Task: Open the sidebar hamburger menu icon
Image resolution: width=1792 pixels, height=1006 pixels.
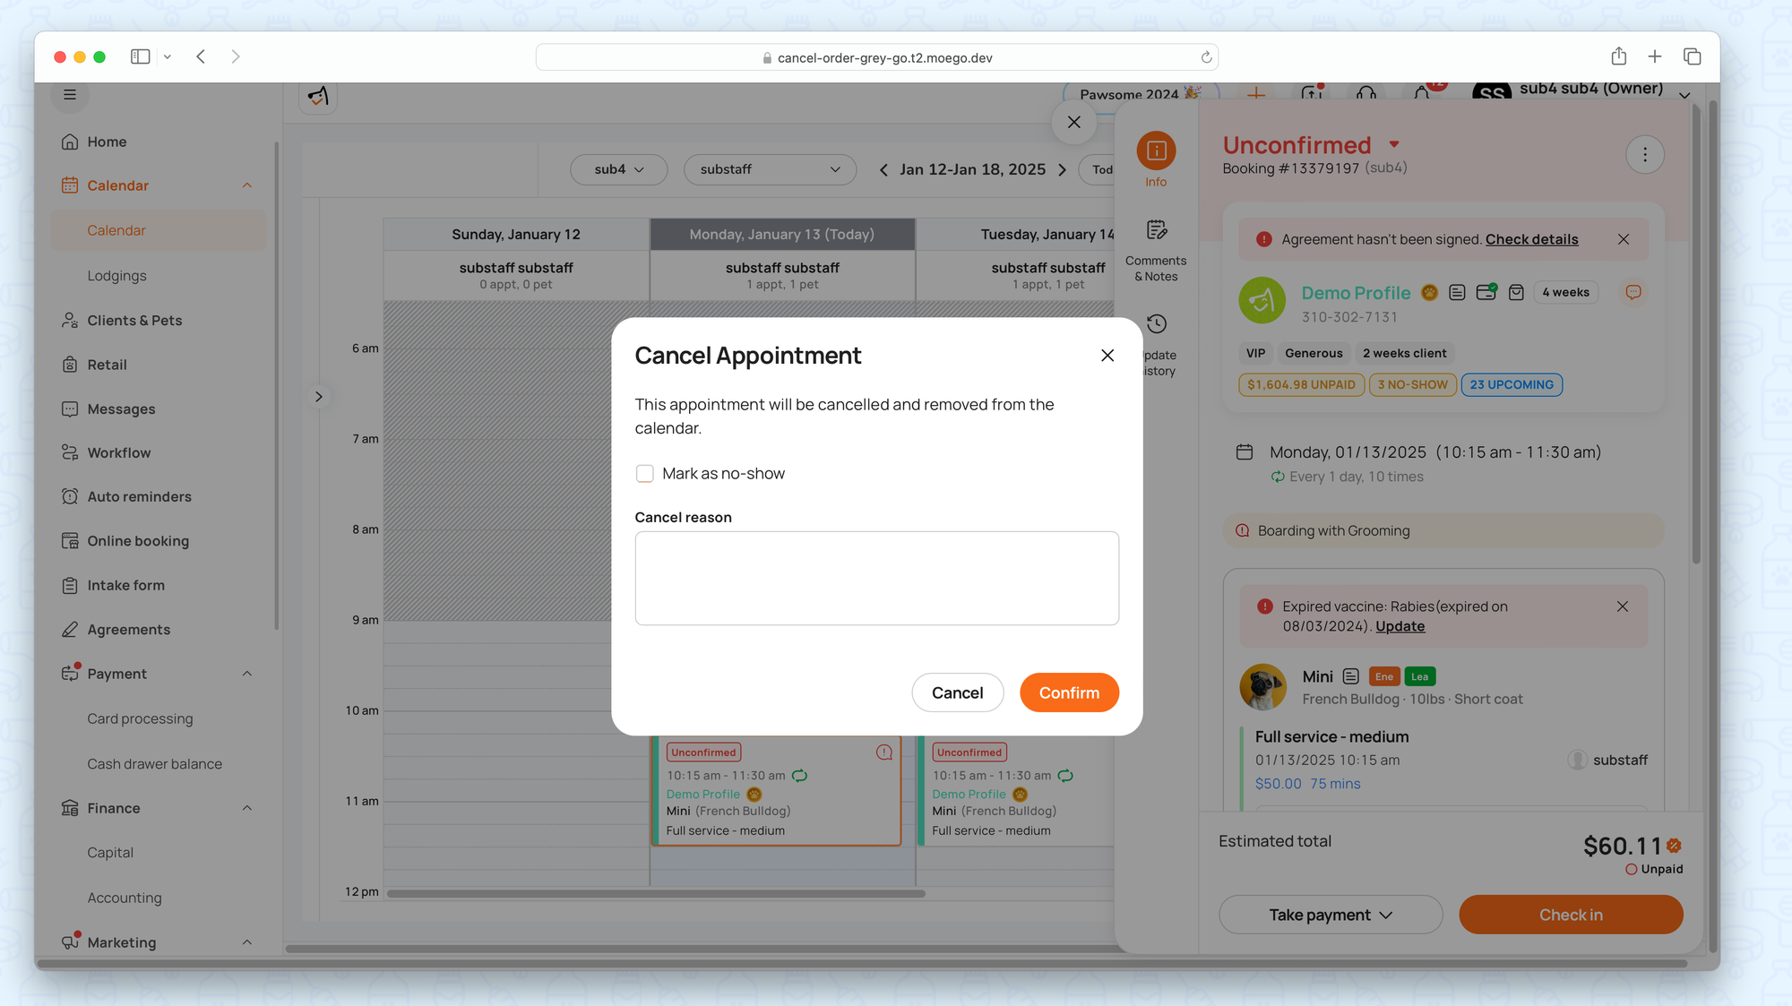Action: click(x=70, y=95)
